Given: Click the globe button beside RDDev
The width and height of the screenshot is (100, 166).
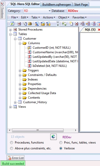Looking at the screenshot, I should (x=54, y=137).
